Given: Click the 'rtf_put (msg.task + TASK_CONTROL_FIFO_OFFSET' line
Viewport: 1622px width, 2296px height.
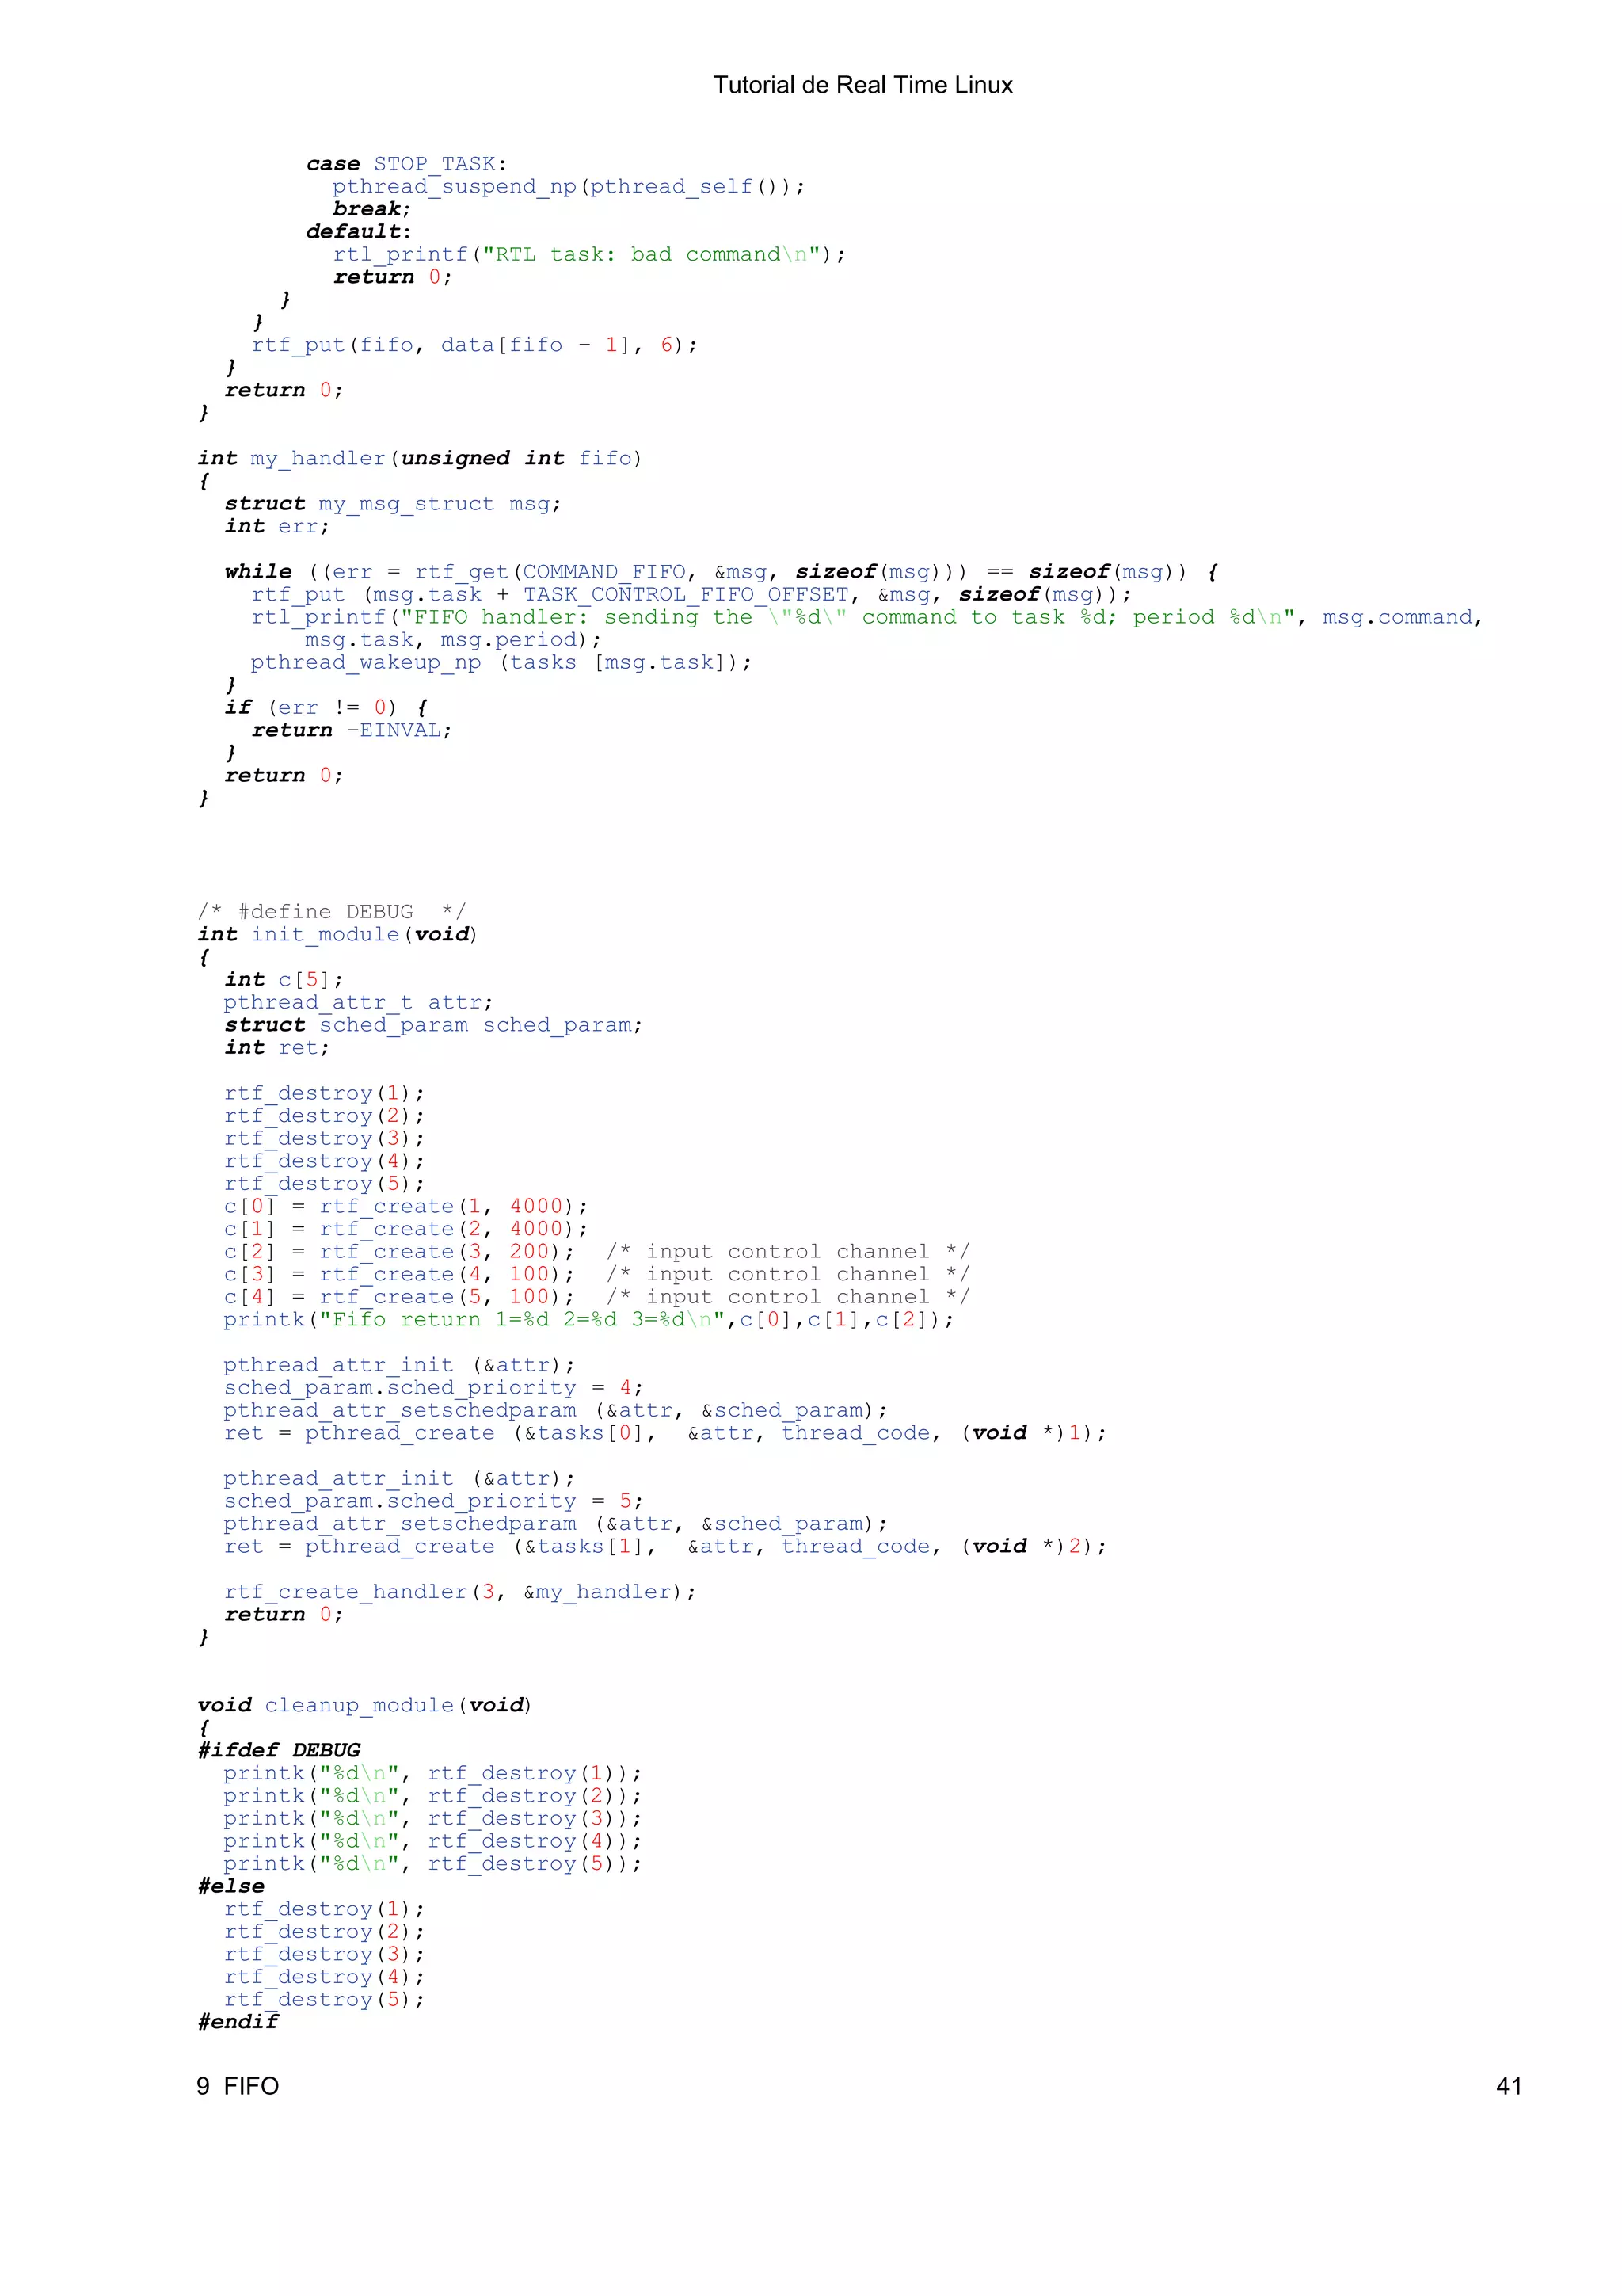Looking at the screenshot, I should [x=691, y=595].
